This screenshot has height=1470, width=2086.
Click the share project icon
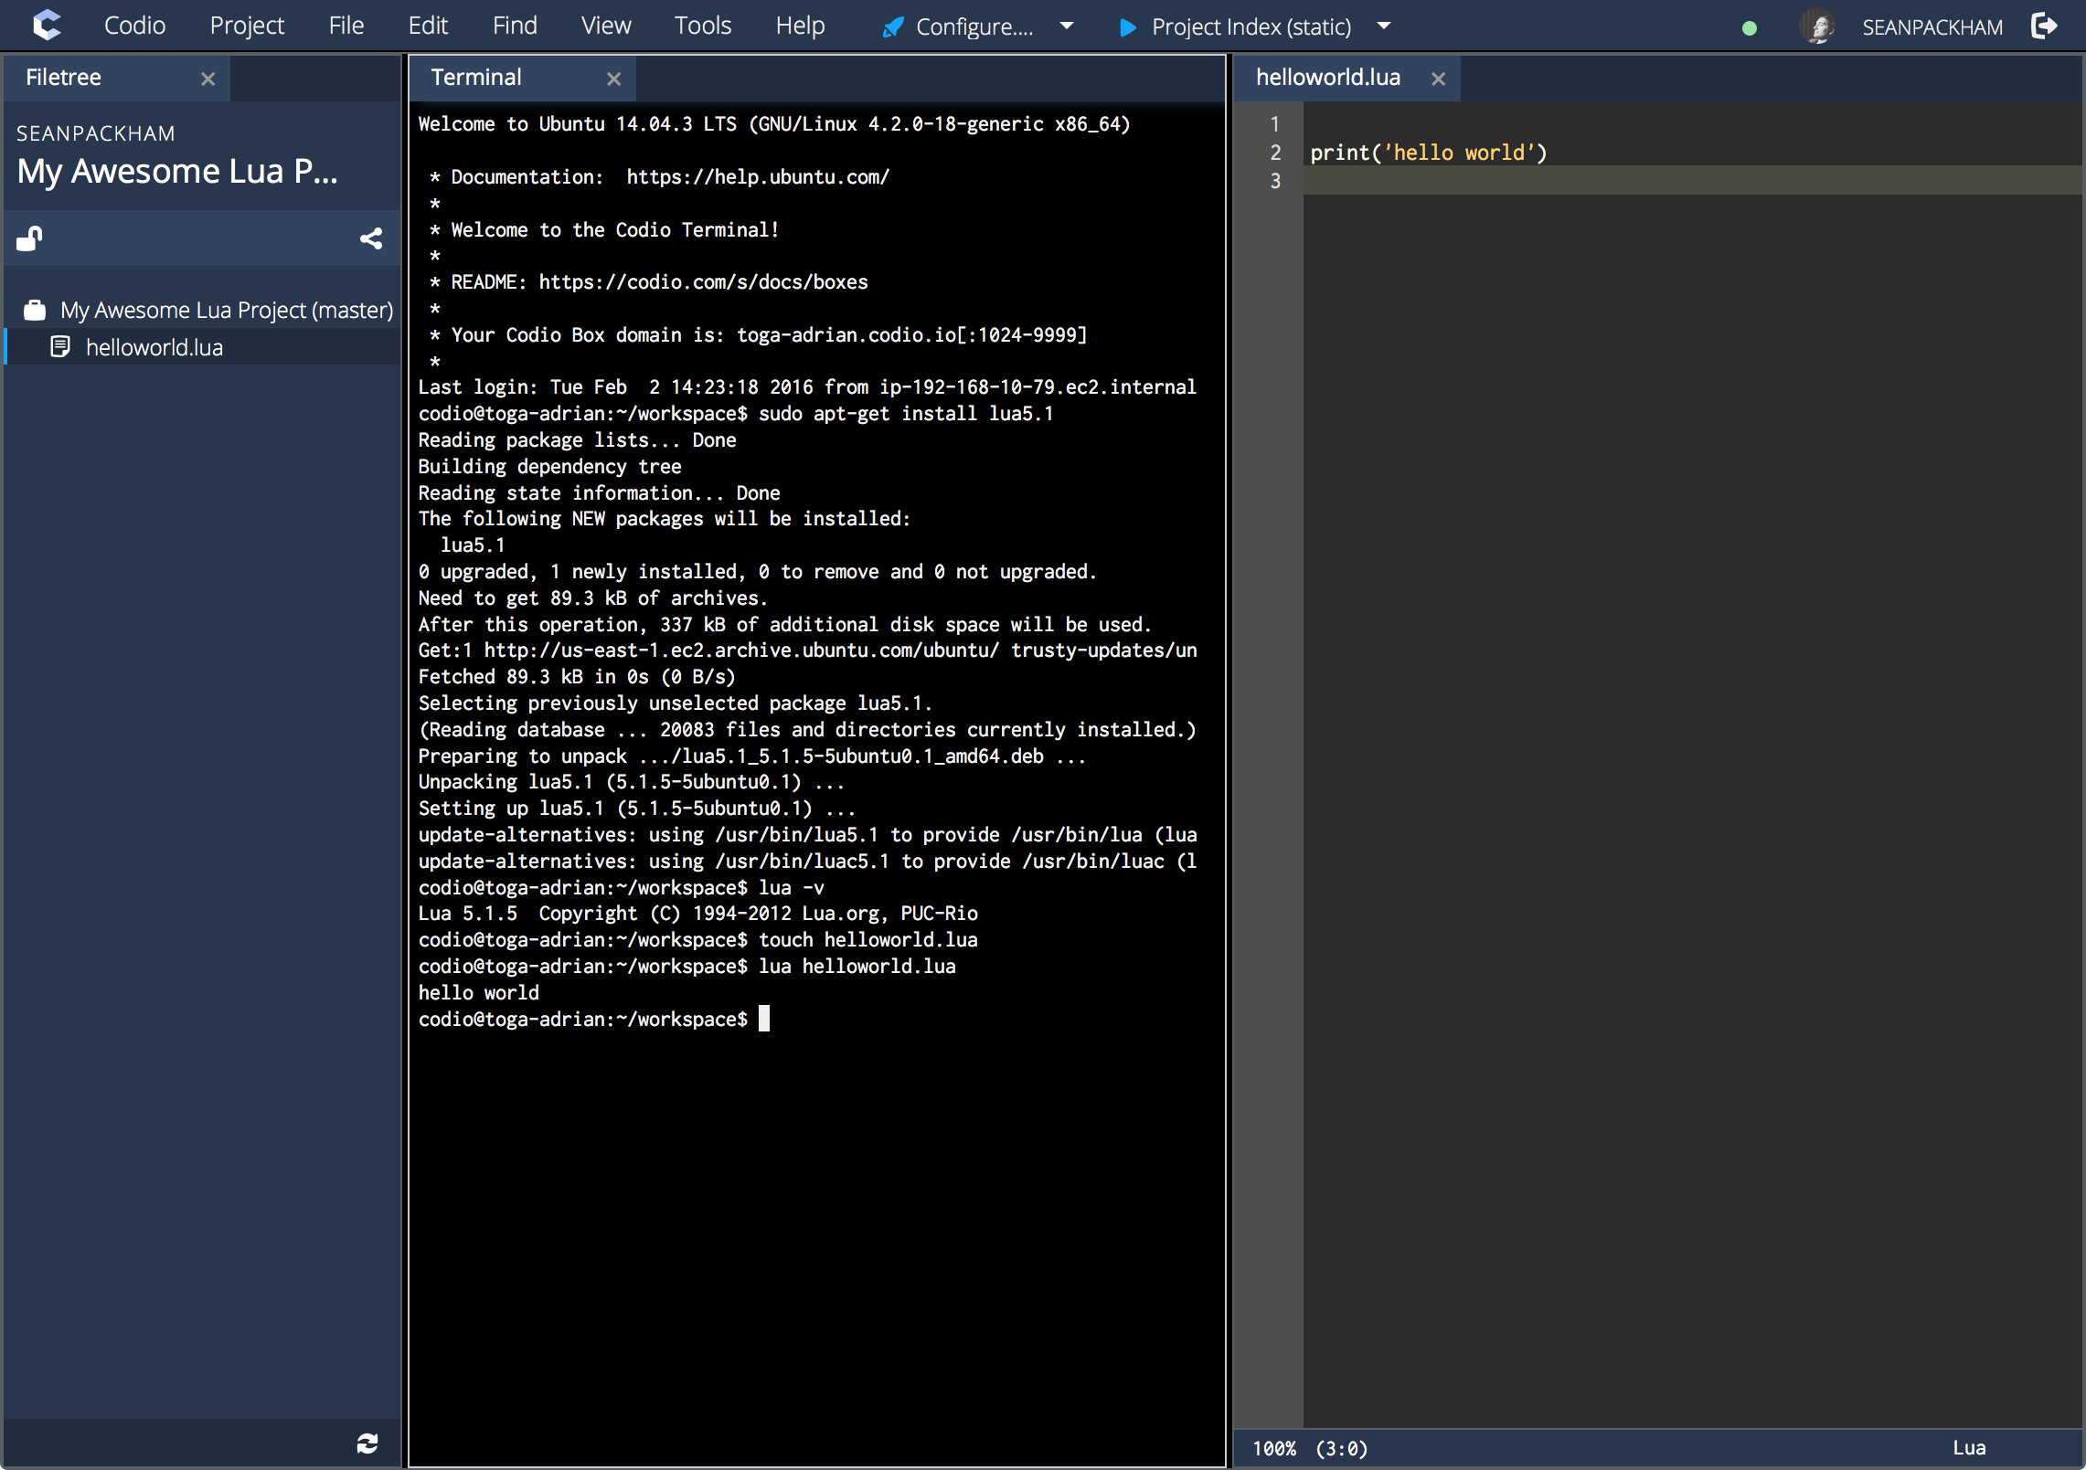[x=371, y=238]
